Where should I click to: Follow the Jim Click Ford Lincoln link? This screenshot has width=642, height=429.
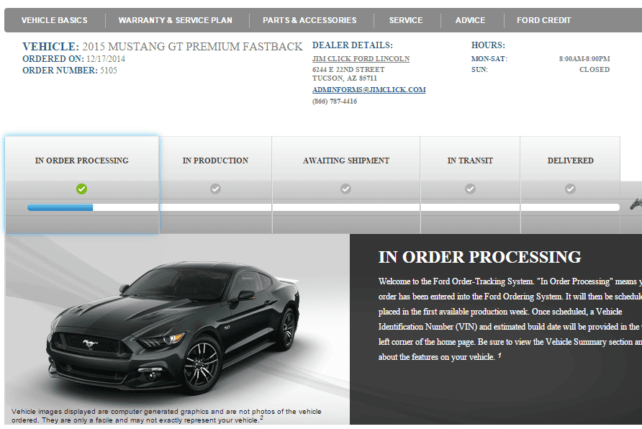(x=361, y=58)
